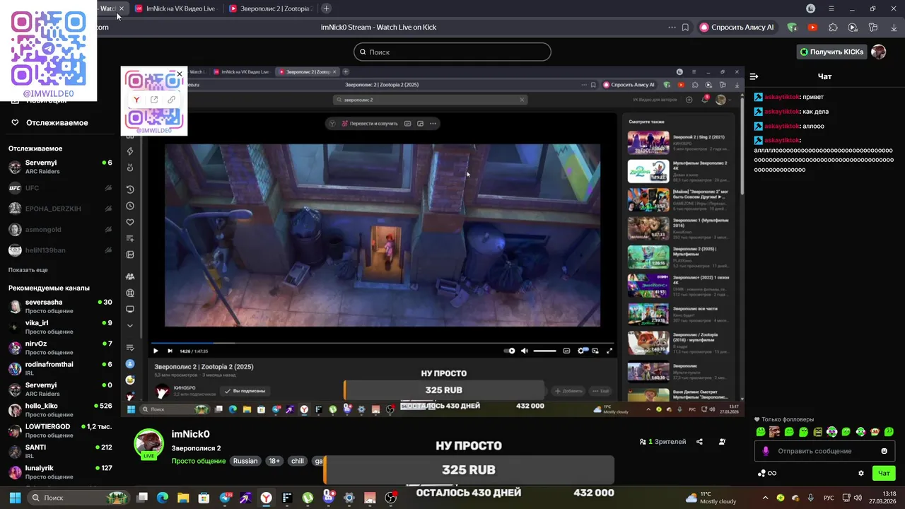
Task: Expand list with Показать еще
Action: (x=28, y=270)
